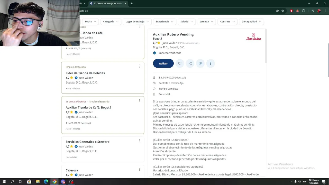The image size is (329, 185).
Task: Open the media control icon in Chrome toolbar
Action: [313, 11]
